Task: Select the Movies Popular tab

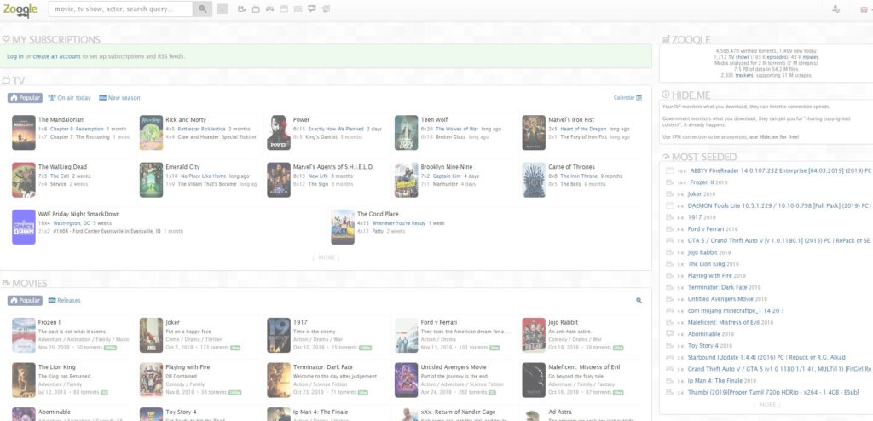Action: pyautogui.click(x=25, y=301)
